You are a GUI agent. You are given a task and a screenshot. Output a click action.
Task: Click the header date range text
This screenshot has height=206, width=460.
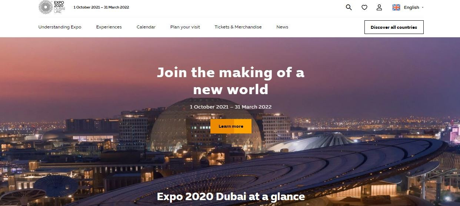tap(101, 7)
